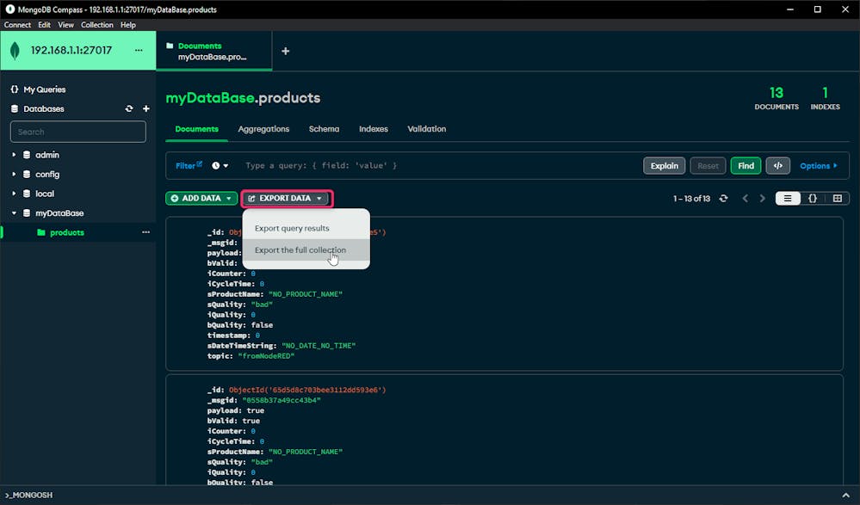
Task: Open the Connect menu
Action: tap(17, 25)
